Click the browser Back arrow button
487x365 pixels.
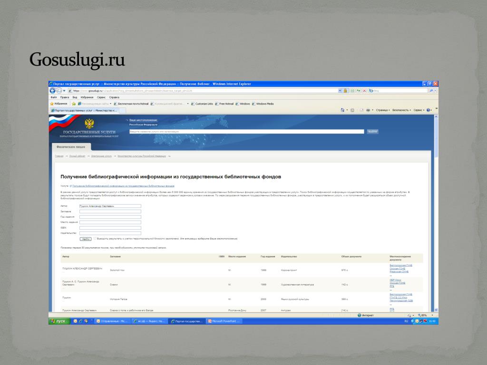[52, 91]
